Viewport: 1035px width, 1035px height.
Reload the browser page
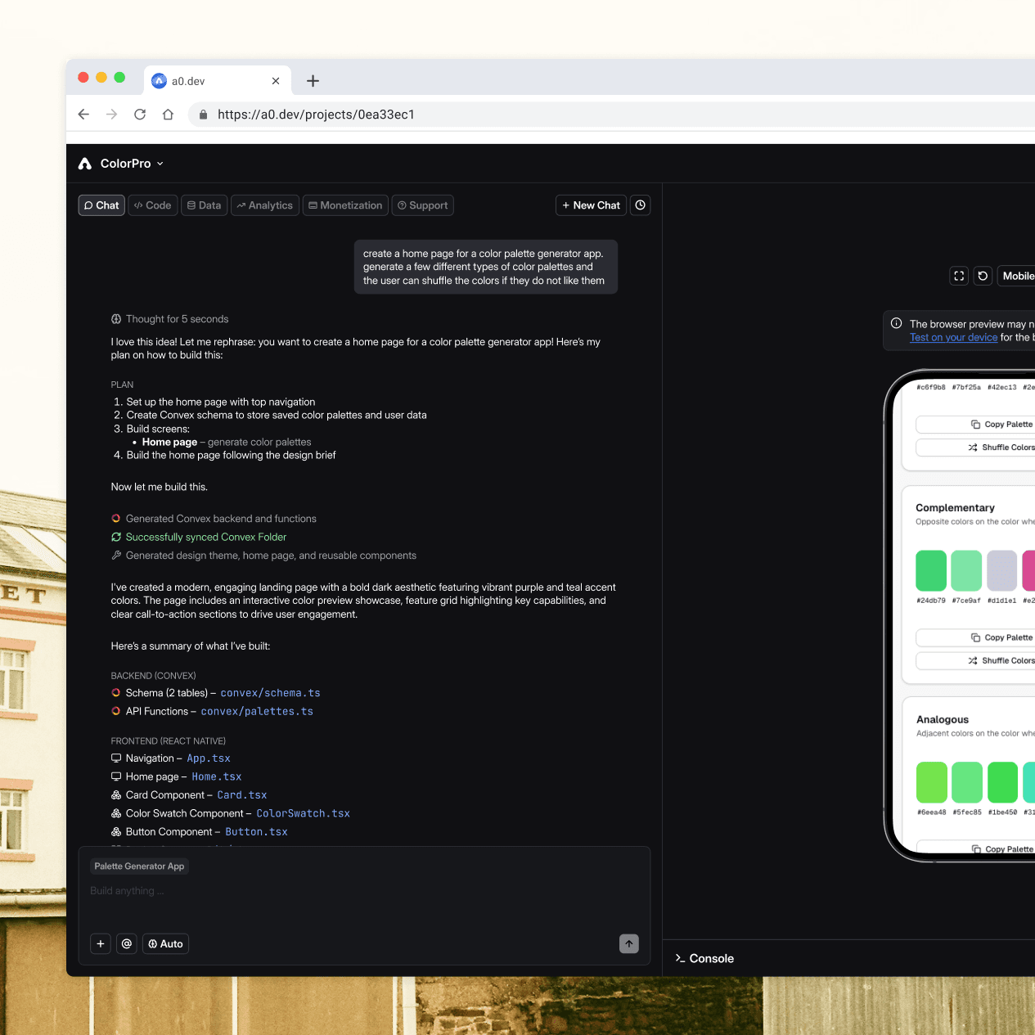pyautogui.click(x=140, y=115)
